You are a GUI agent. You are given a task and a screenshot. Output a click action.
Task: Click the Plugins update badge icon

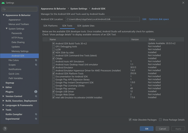[x=36, y=92]
